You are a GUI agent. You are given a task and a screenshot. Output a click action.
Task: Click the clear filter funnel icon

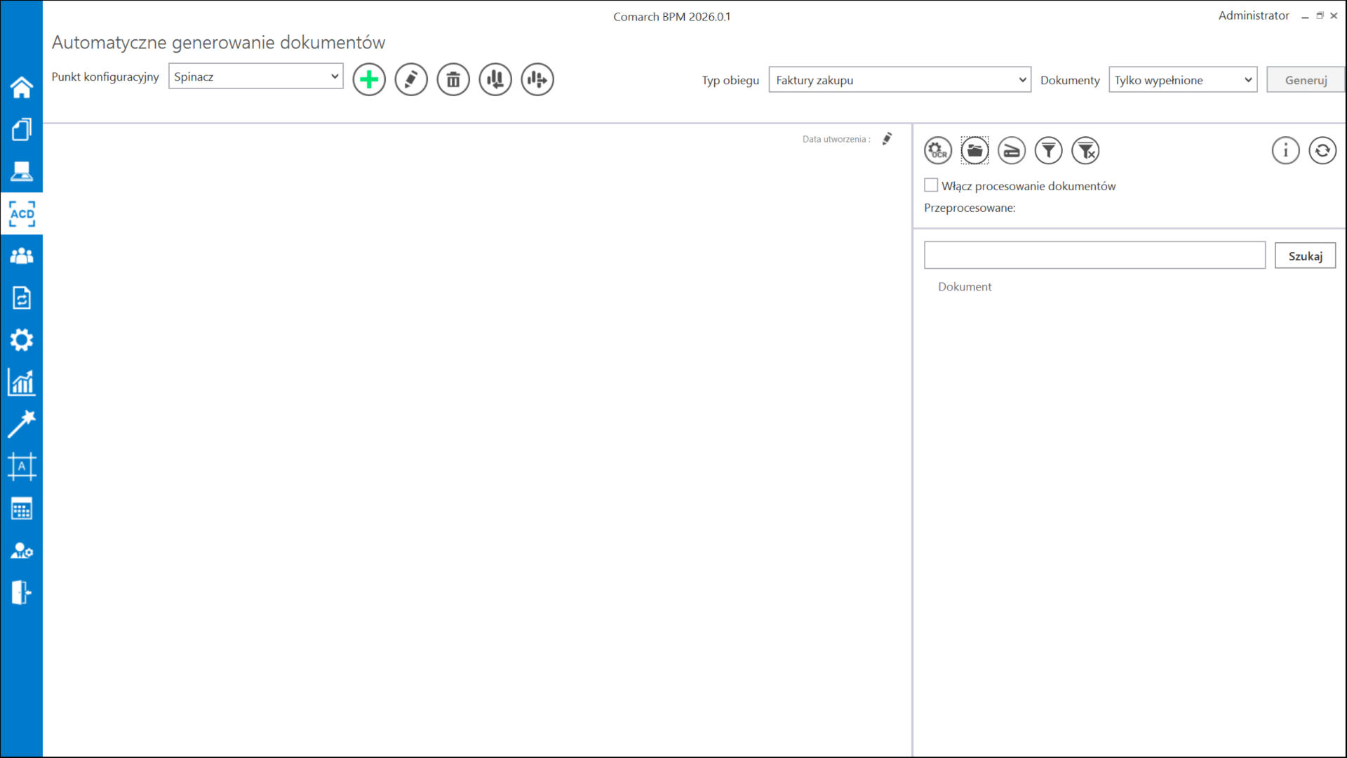pyautogui.click(x=1086, y=150)
